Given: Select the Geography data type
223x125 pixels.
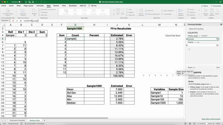Looking at the screenshot, I should coord(93,11).
